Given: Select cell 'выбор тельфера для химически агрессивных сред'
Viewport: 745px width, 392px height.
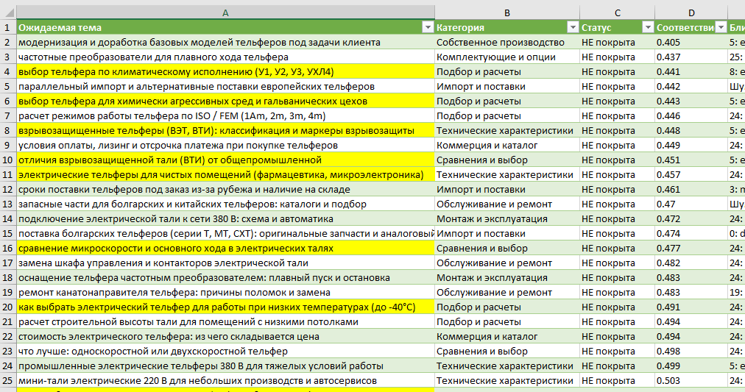Looking at the screenshot, I should [x=225, y=101].
